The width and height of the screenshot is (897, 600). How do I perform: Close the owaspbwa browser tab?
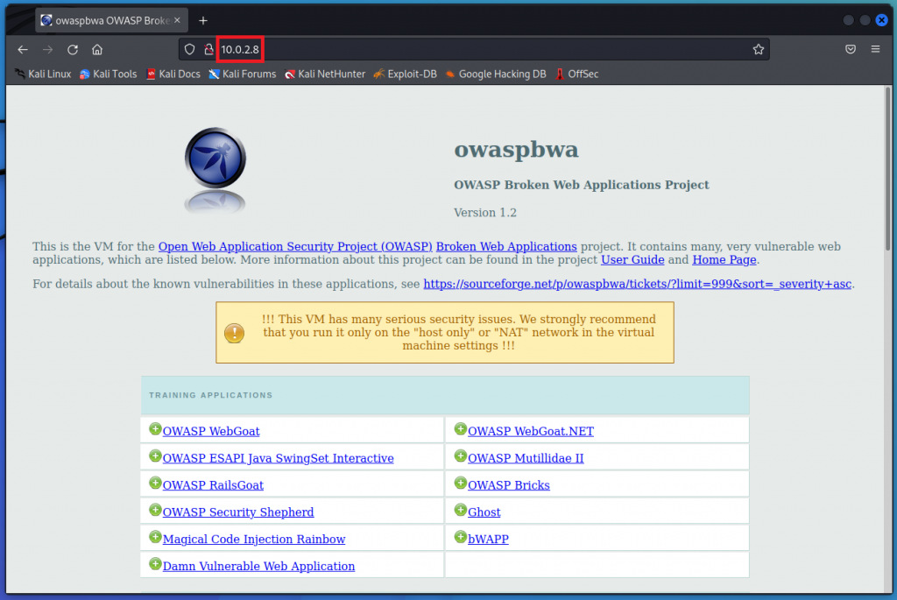(x=177, y=20)
